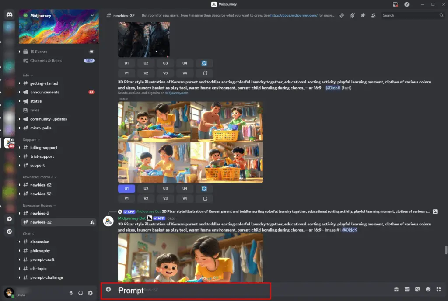Click the Discord home icon
This screenshot has height=301, width=448.
(9, 15)
